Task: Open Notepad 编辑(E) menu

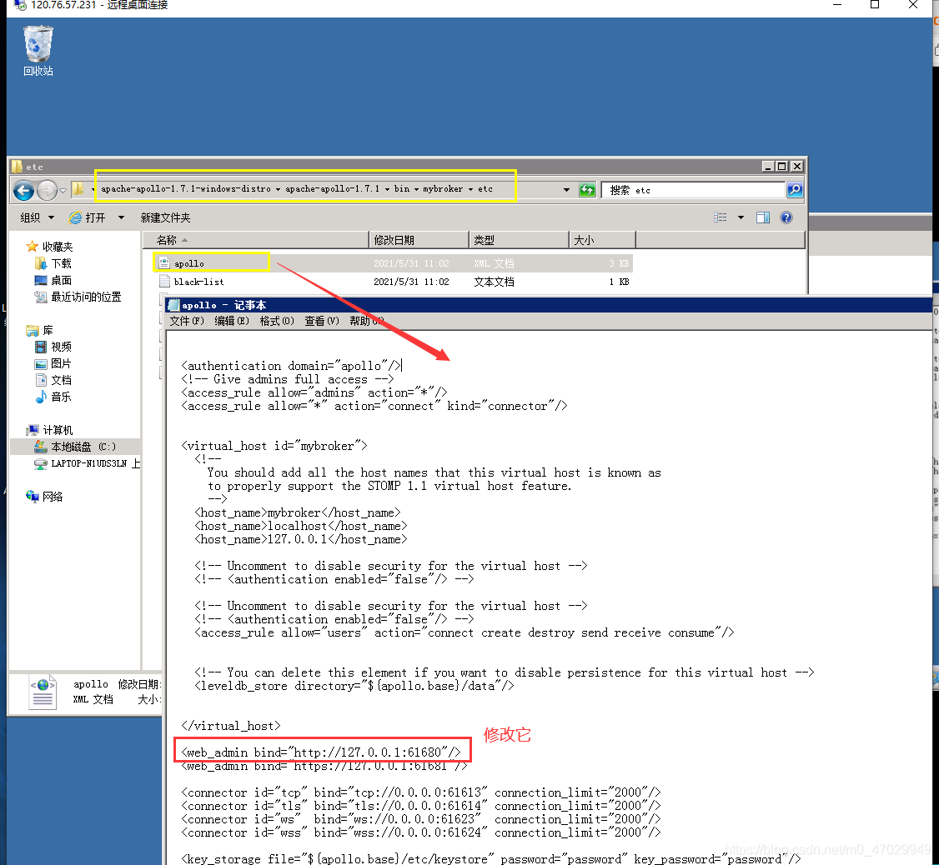Action: 232,321
